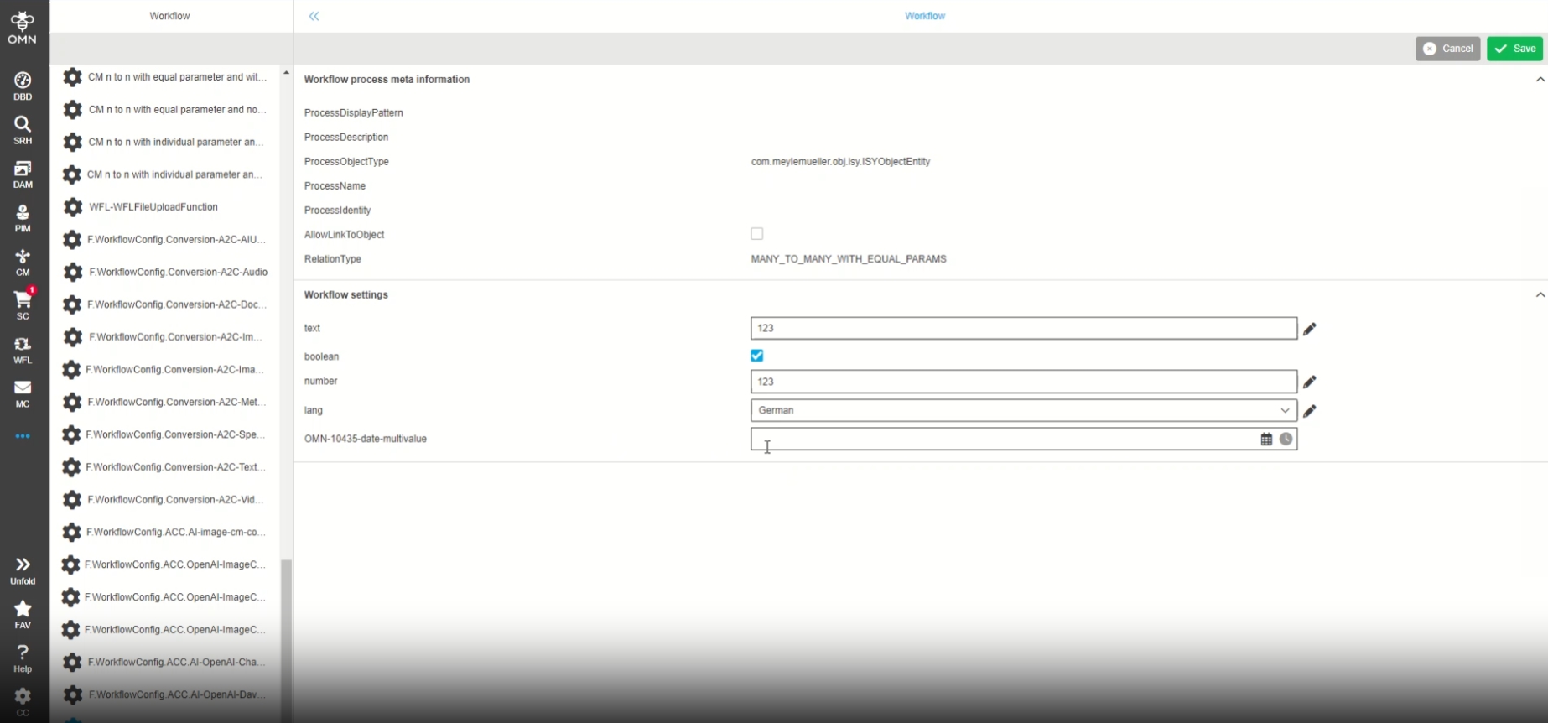Click the number input field

point(1023,382)
